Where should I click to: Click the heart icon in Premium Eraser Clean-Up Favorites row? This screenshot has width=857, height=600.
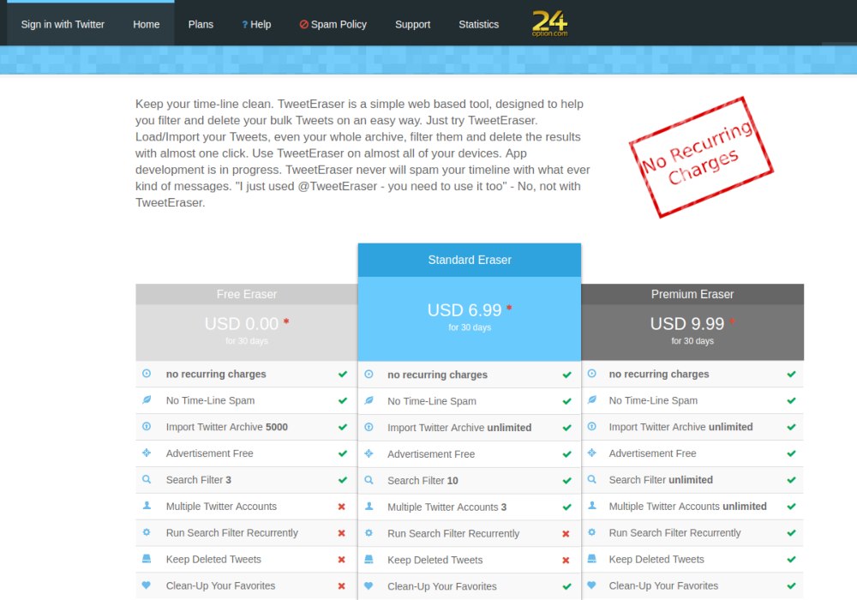pyautogui.click(x=592, y=585)
